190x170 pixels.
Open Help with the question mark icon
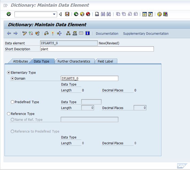tap(159, 14)
